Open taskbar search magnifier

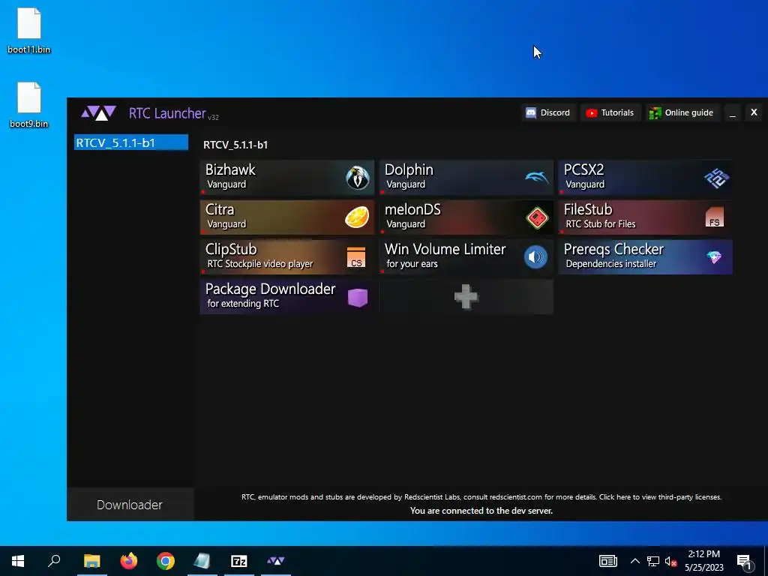(54, 561)
